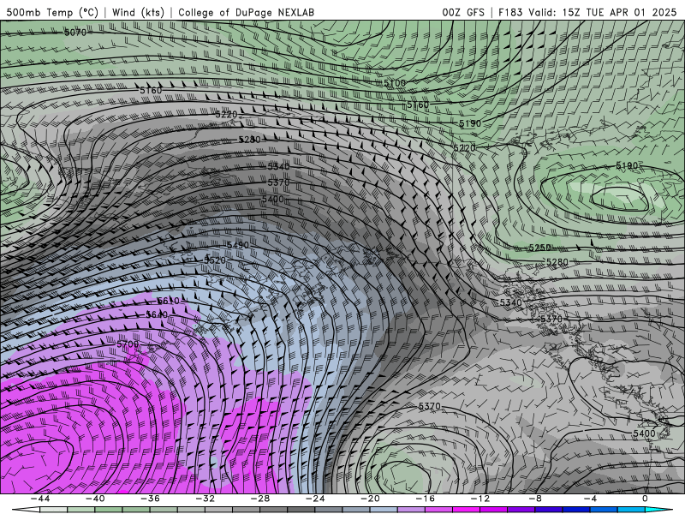Click "College of DuPage NEXLAB" credit text

coord(246,12)
